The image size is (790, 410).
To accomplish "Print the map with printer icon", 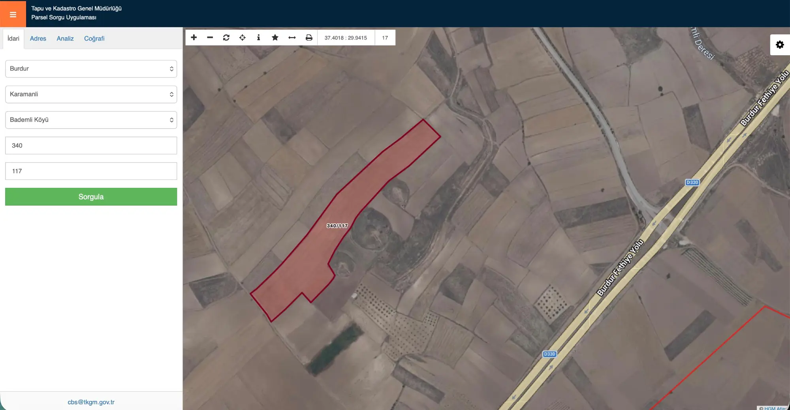I will click(x=309, y=37).
